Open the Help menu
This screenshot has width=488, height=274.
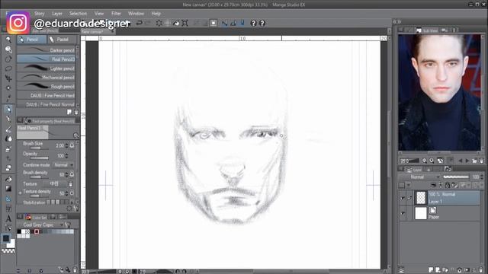click(156, 14)
